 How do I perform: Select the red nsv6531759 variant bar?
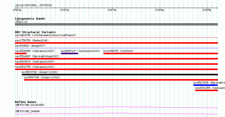116,69
